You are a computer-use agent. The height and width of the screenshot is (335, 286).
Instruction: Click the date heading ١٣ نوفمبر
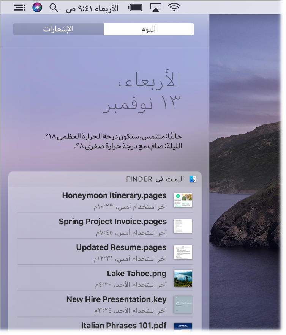pos(142,104)
